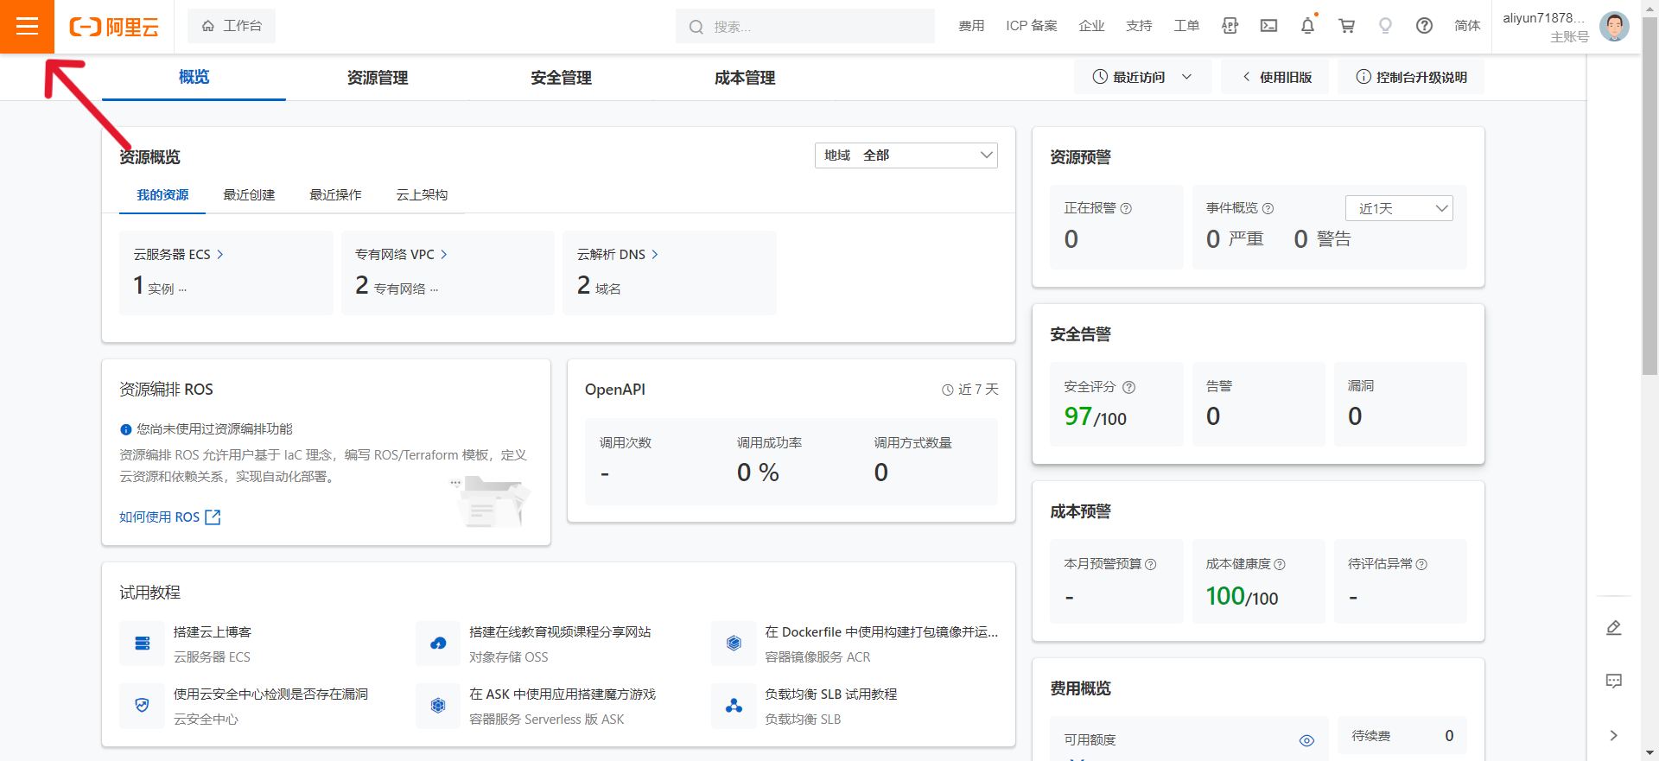Open the 搭建云上博客 tutorial
Viewport: 1659px width, 761px height.
(213, 632)
